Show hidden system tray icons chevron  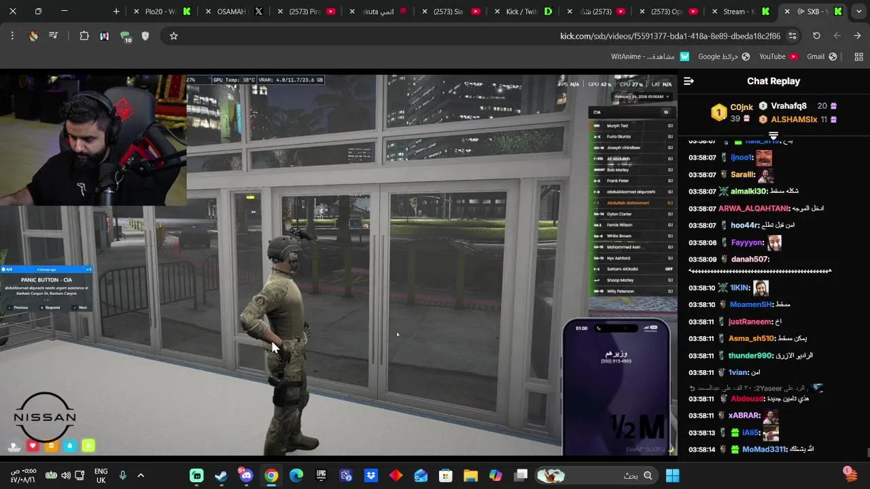141,475
